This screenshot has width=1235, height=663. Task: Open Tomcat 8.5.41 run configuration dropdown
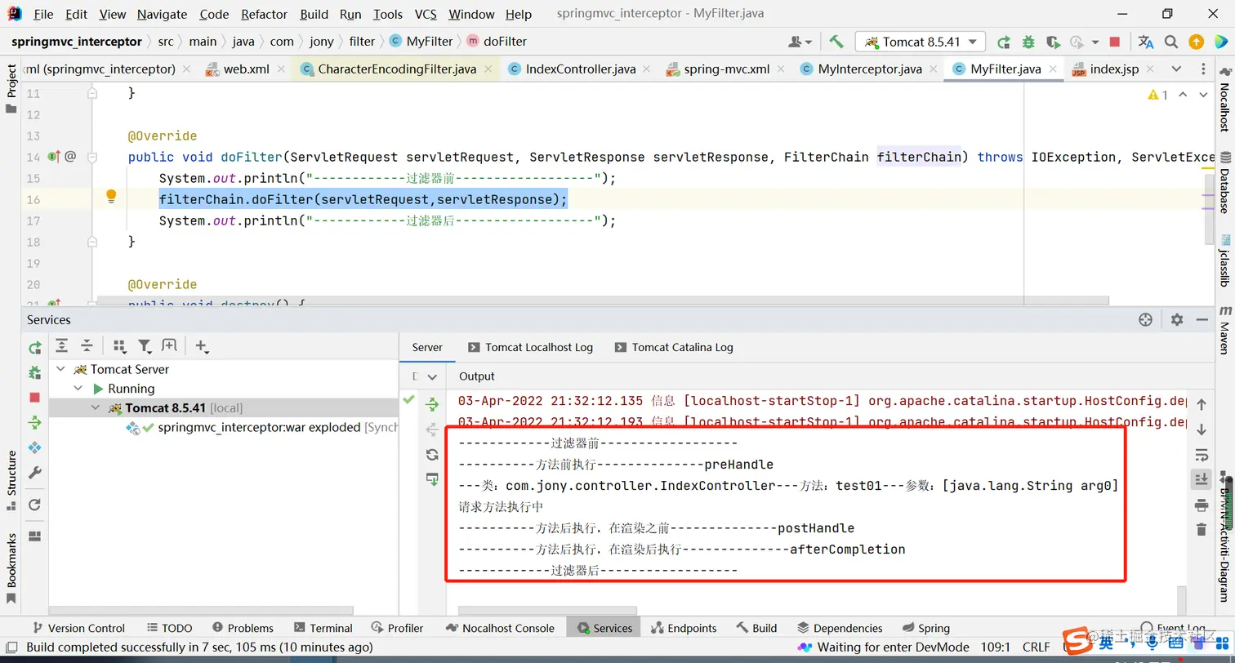(x=921, y=42)
